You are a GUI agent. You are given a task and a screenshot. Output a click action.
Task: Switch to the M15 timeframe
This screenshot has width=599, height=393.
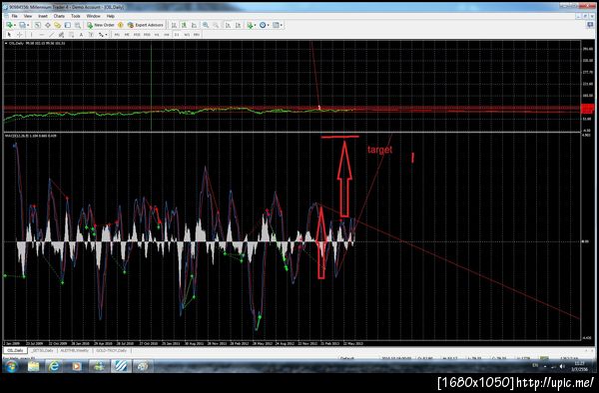pyautogui.click(x=137, y=35)
